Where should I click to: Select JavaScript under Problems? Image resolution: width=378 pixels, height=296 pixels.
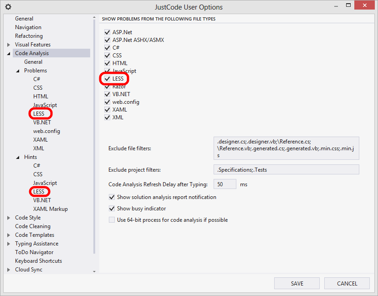pos(45,105)
